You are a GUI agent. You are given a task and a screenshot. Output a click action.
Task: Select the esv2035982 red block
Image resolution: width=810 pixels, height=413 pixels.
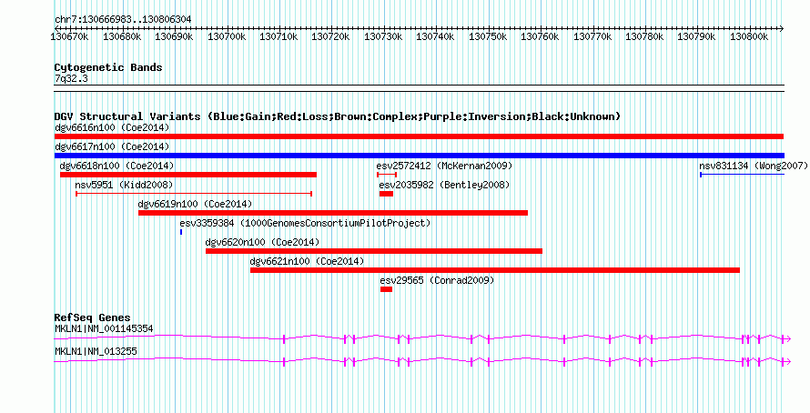tap(386, 194)
